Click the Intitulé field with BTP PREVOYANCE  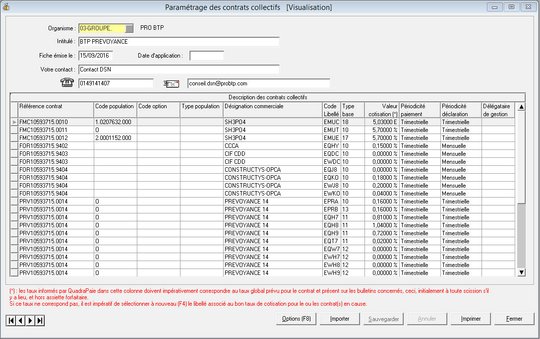point(179,42)
